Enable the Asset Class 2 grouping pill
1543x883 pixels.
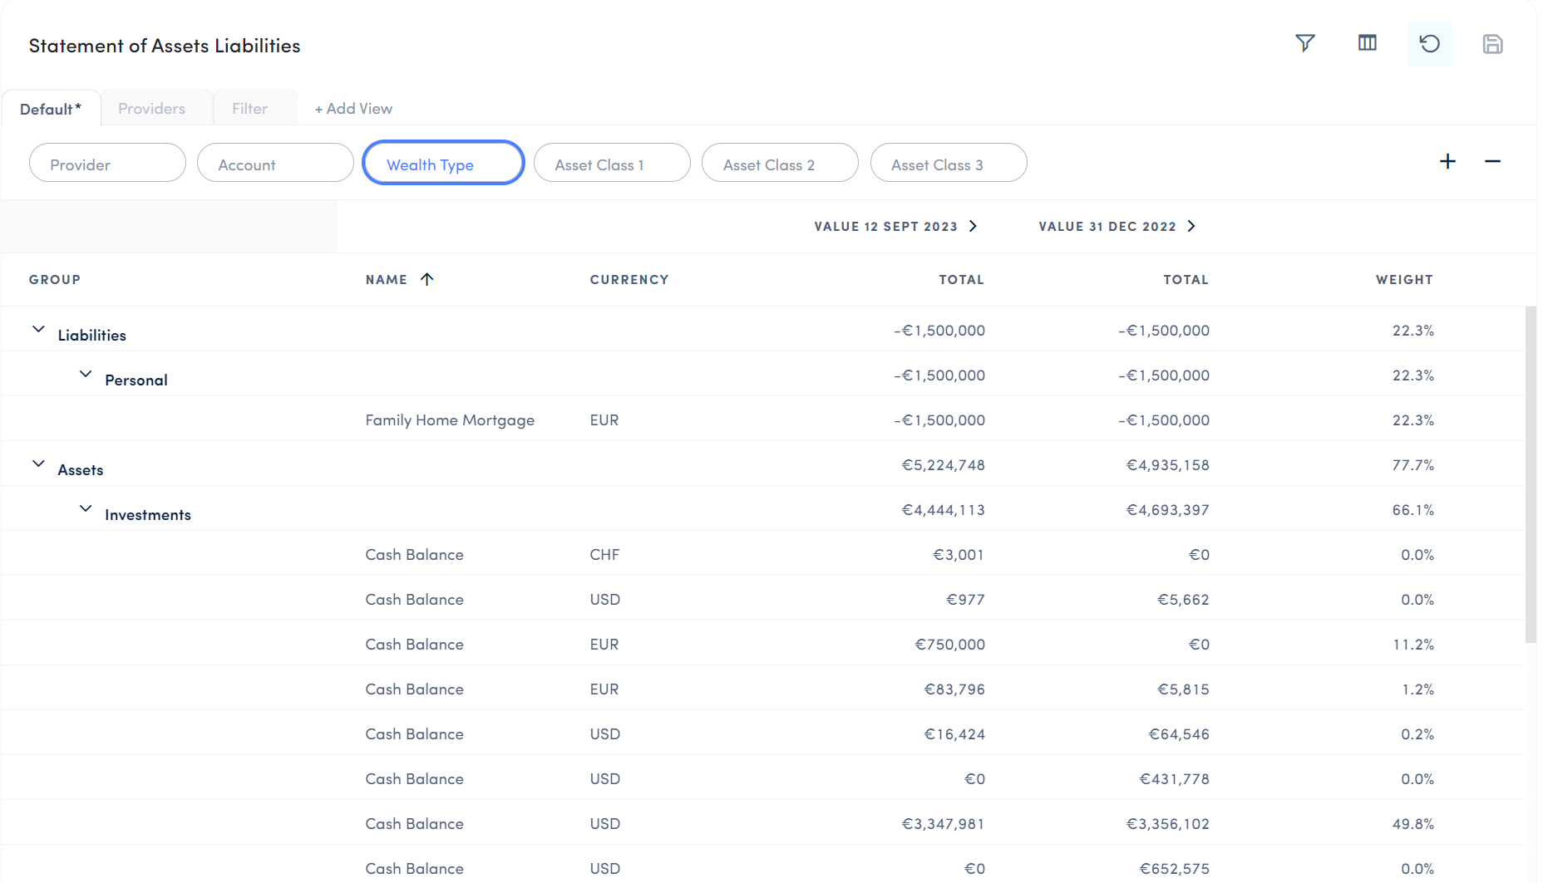pos(779,164)
